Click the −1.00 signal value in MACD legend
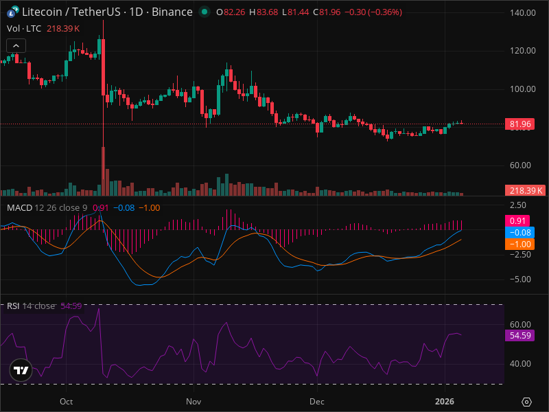 point(150,208)
